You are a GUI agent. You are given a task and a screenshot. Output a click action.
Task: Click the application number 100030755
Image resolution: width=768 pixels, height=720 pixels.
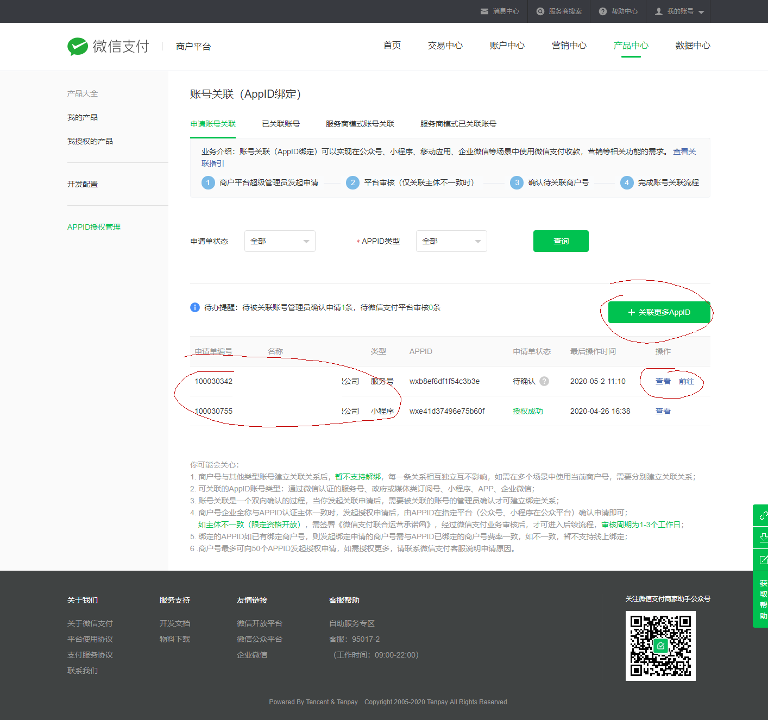pyautogui.click(x=213, y=411)
